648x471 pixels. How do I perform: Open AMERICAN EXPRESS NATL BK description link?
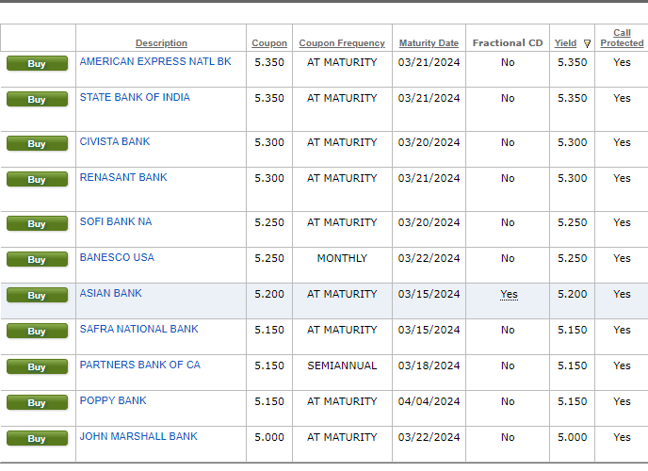tap(155, 61)
